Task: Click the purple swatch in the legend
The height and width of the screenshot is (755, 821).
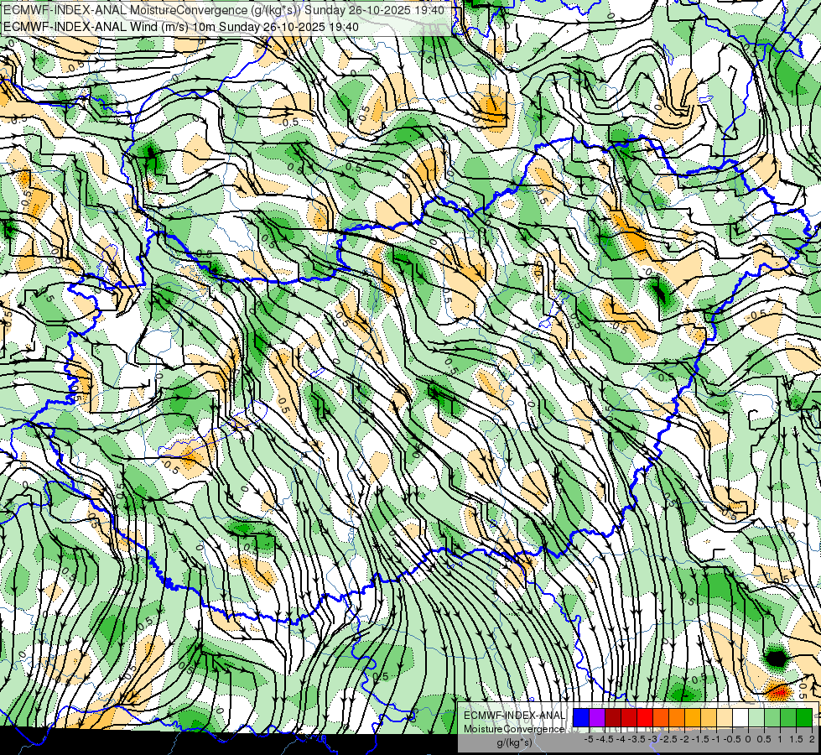Action: [x=597, y=717]
